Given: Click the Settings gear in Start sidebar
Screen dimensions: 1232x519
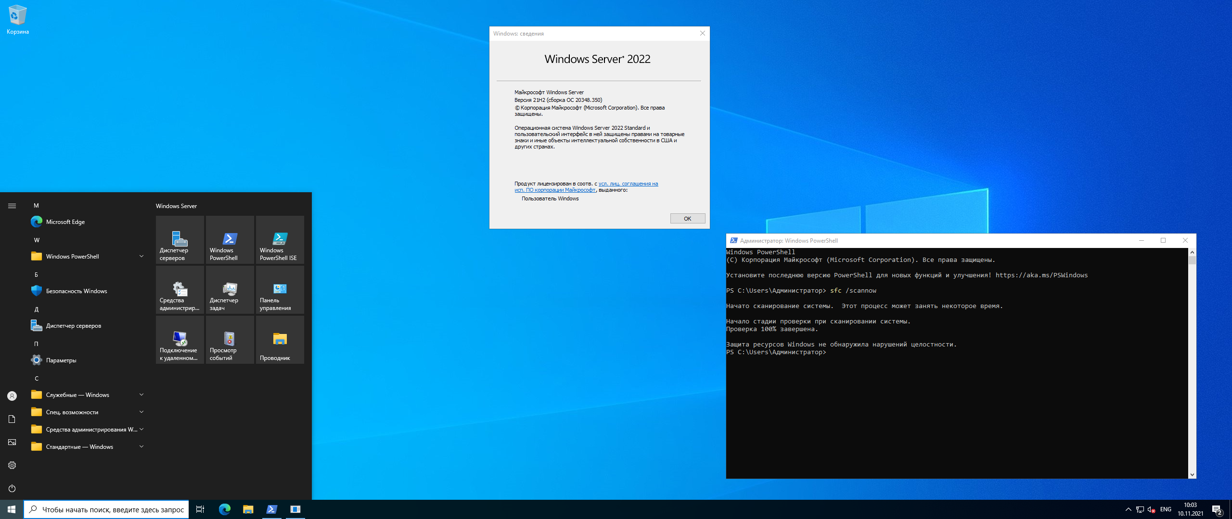Looking at the screenshot, I should (x=12, y=465).
